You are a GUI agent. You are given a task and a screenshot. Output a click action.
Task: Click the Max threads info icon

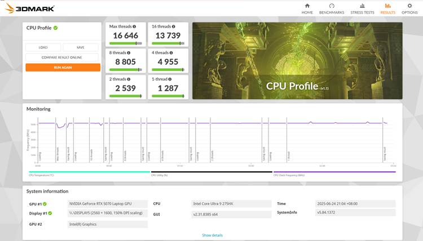(x=134, y=26)
